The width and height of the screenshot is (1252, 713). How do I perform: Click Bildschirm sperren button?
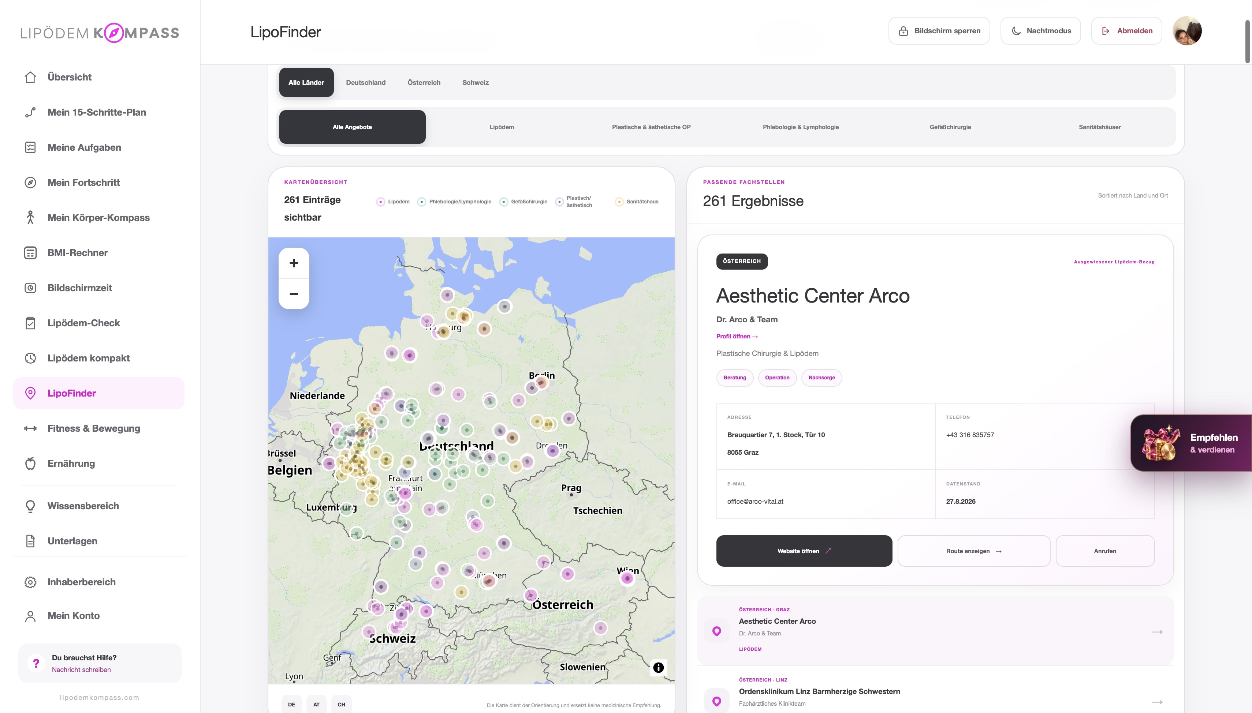coord(939,31)
